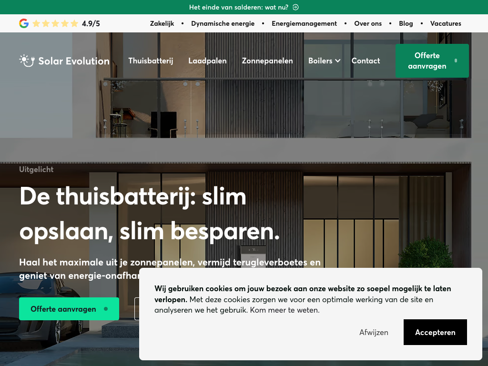Click the circled arrow icon in green banner
Image resolution: width=488 pixels, height=366 pixels.
(x=295, y=7)
